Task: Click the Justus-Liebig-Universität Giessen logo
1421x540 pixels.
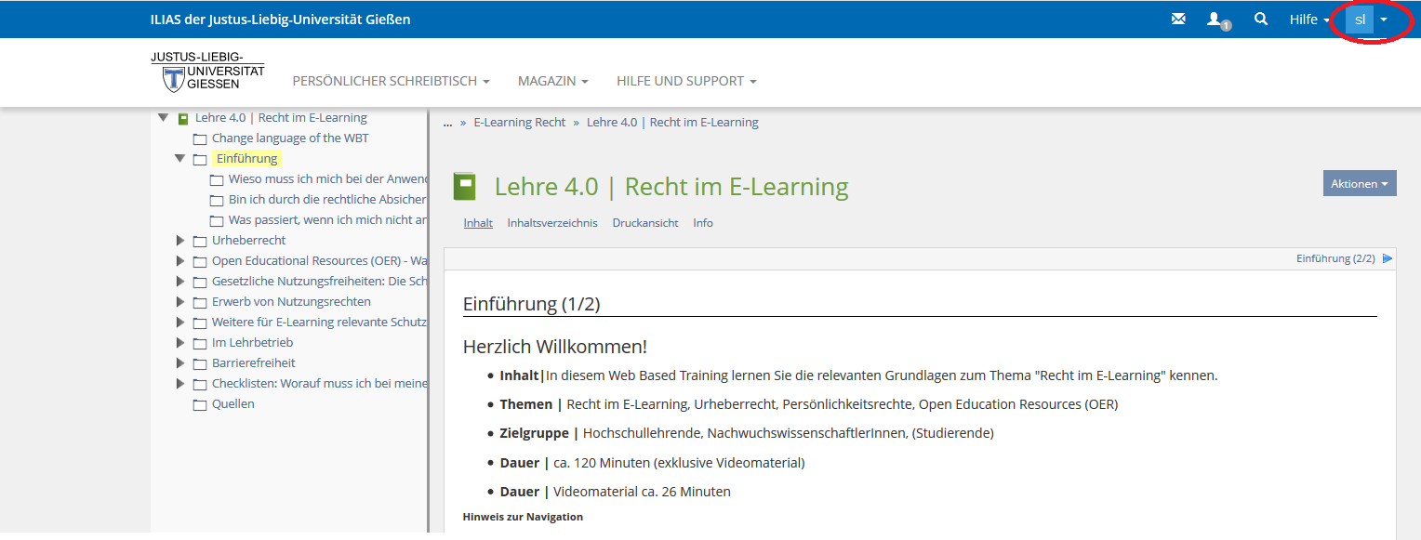Action: 207,72
